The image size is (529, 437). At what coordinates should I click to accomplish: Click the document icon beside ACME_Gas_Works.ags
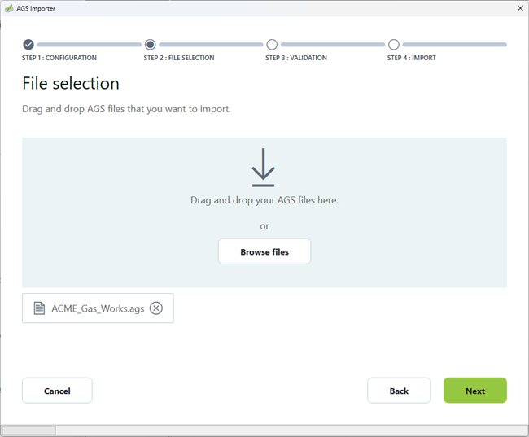click(39, 308)
